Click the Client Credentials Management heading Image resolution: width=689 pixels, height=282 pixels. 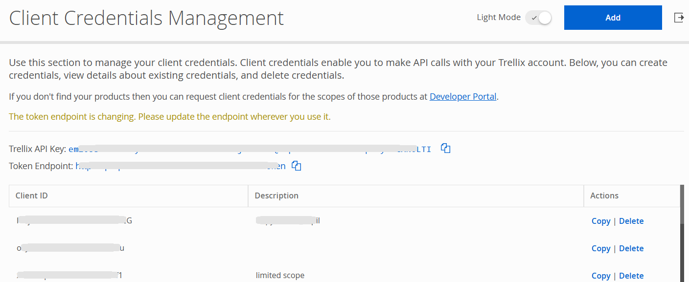[x=146, y=19]
